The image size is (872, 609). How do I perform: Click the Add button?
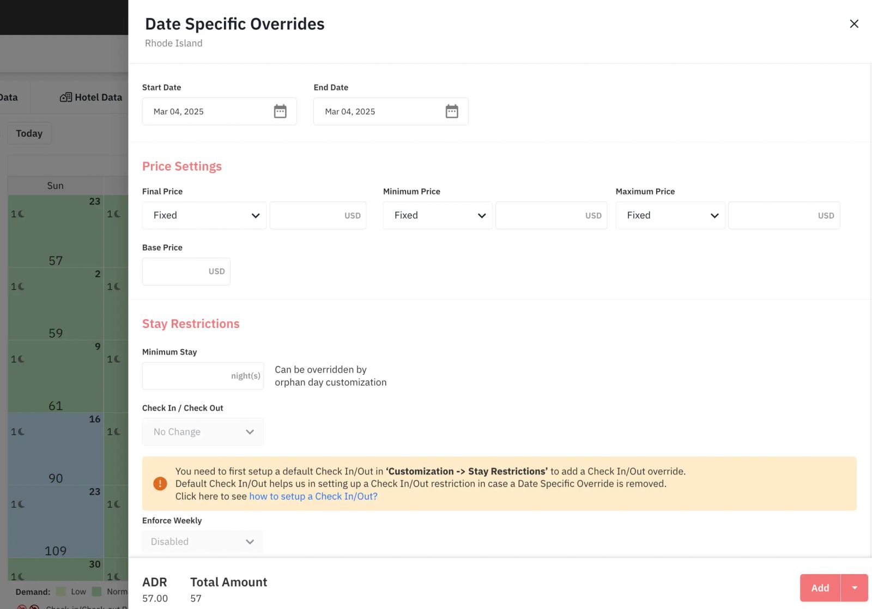pyautogui.click(x=820, y=588)
